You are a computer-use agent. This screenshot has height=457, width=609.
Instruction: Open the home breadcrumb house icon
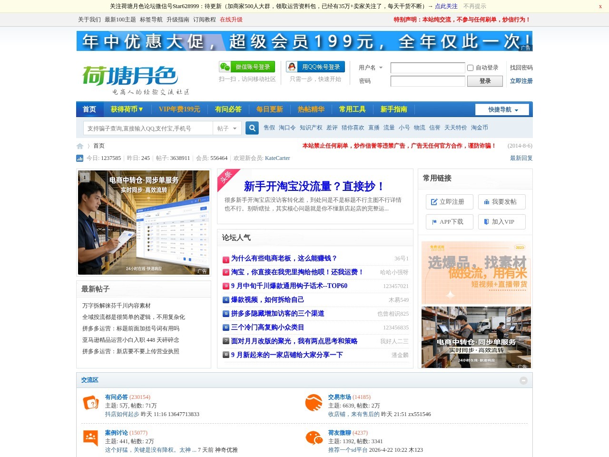(80, 146)
